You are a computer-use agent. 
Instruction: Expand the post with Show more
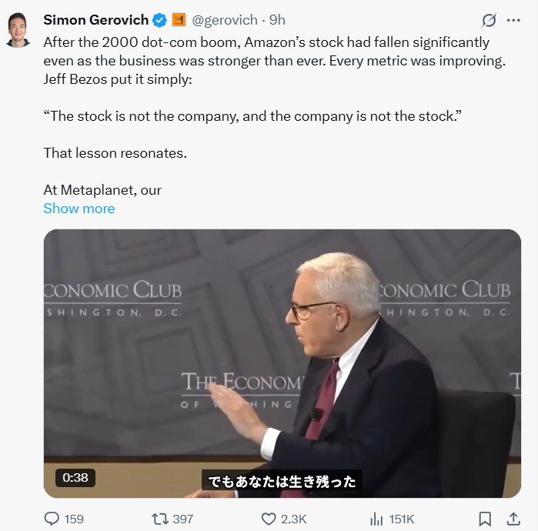coord(79,209)
